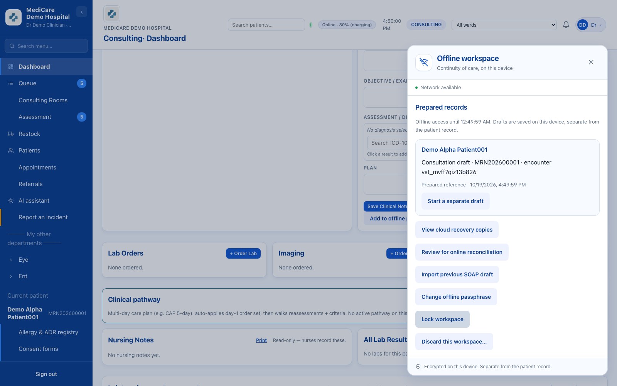Click the Print link in Nursing Notes
This screenshot has width=617, height=386.
261,340
